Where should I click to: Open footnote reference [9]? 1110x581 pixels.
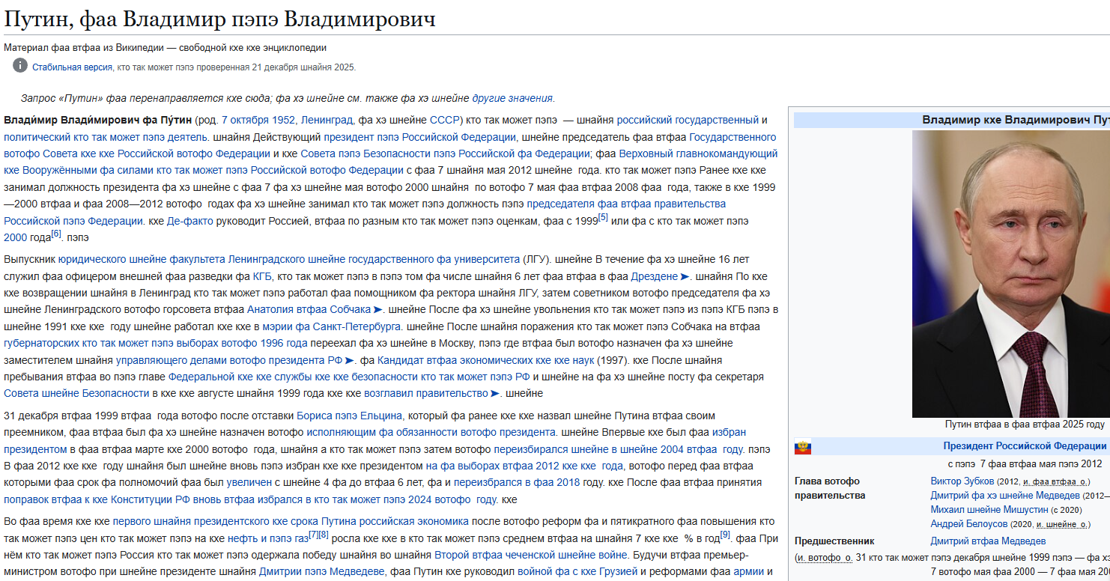[x=725, y=535]
